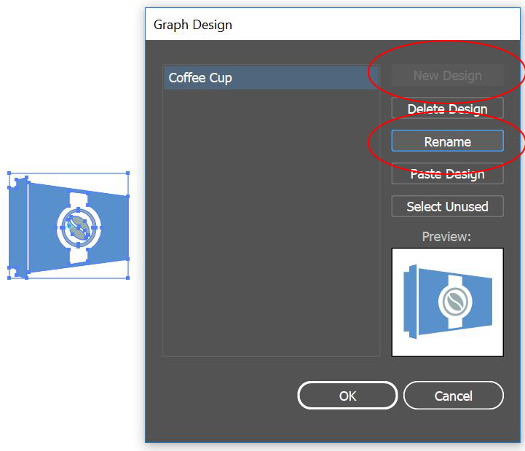Click the coffee cup preview thumbnail
Image resolution: width=525 pixels, height=451 pixels.
tap(447, 302)
